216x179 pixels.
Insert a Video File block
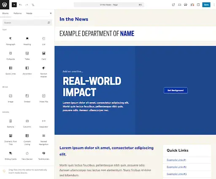tap(44, 98)
